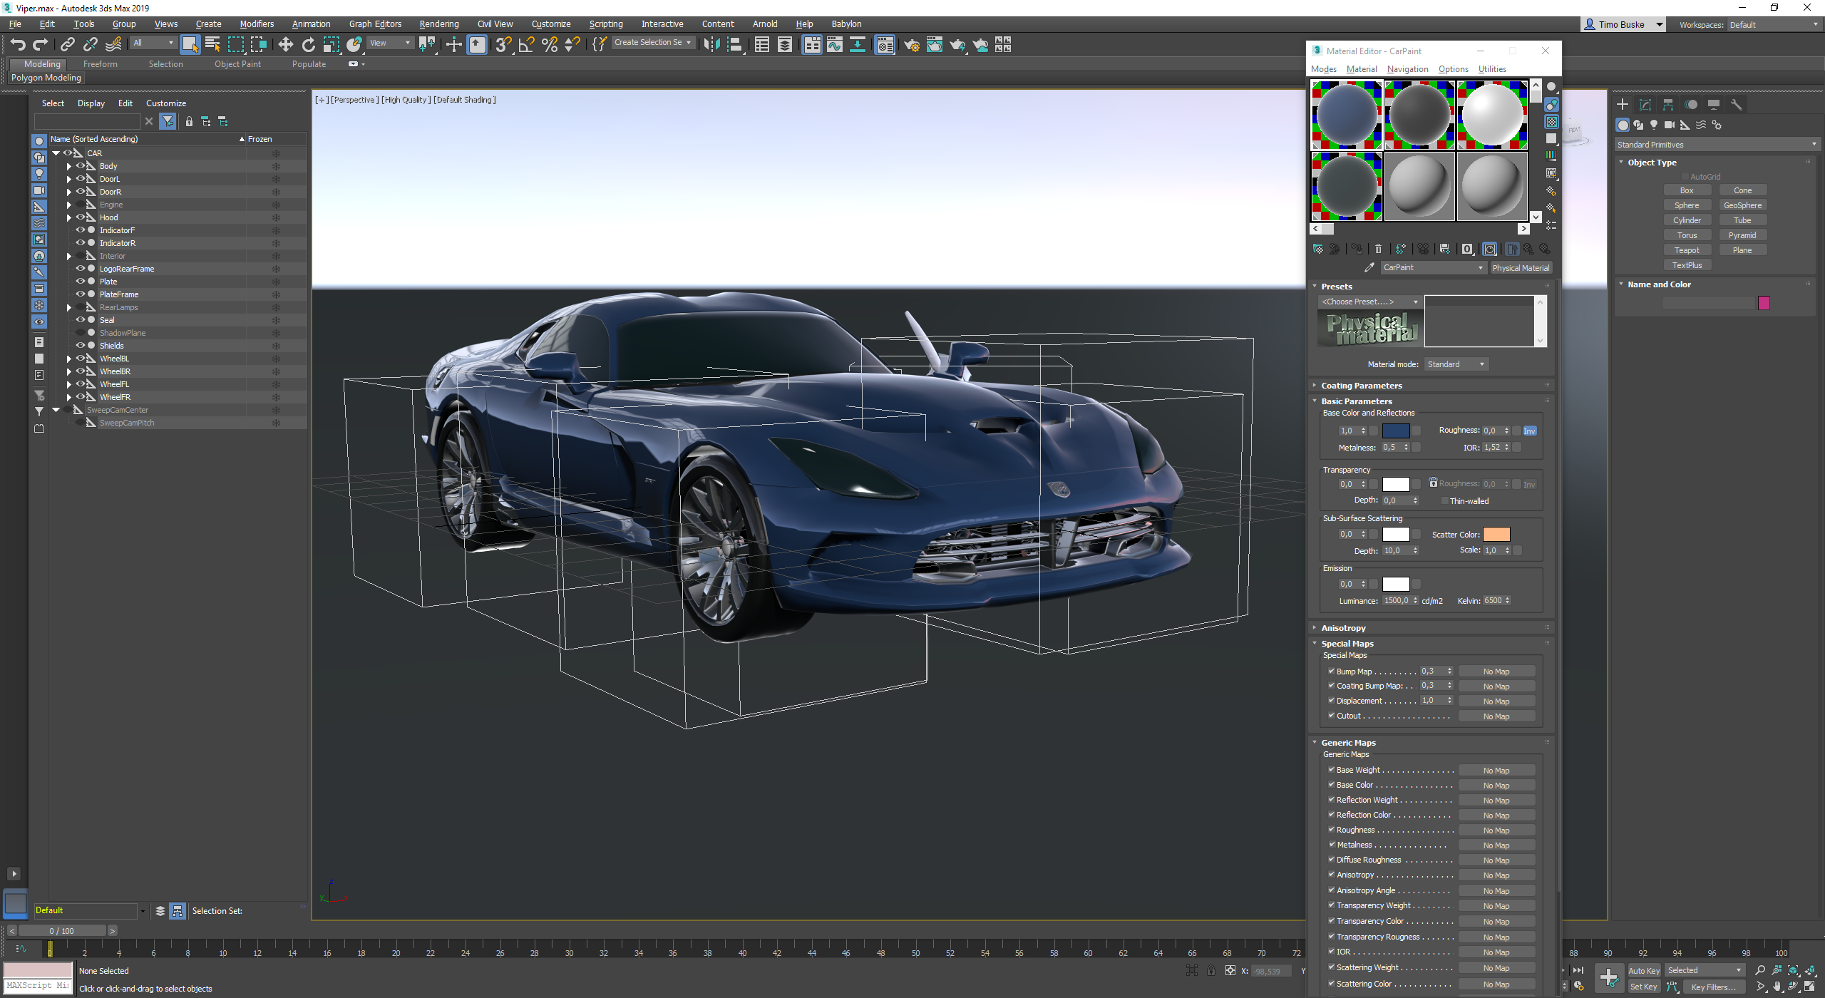Toggle the Angle Snap tool

tap(526, 45)
